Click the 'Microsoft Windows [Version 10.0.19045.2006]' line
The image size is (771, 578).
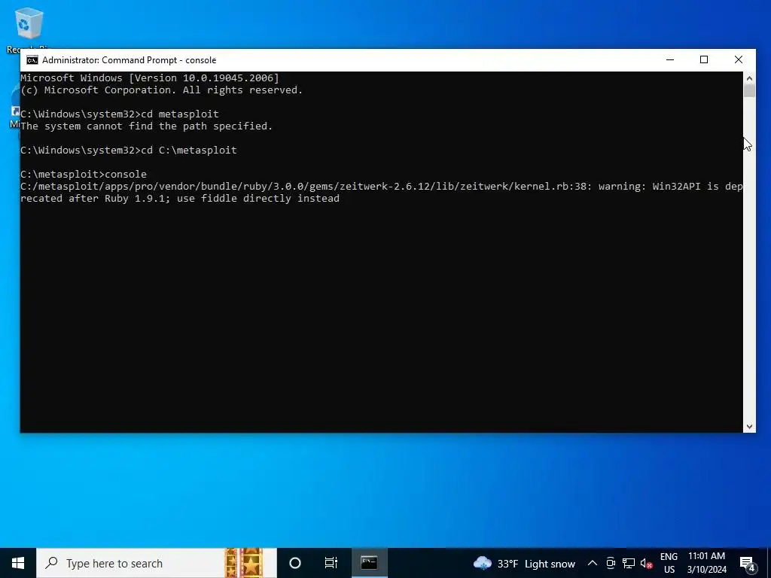pos(150,78)
